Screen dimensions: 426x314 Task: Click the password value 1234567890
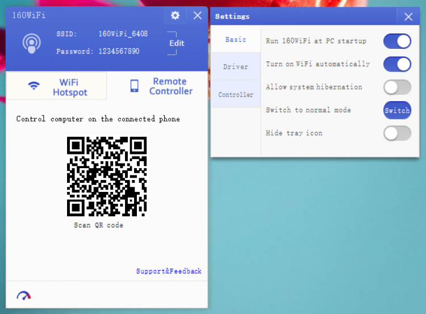119,51
